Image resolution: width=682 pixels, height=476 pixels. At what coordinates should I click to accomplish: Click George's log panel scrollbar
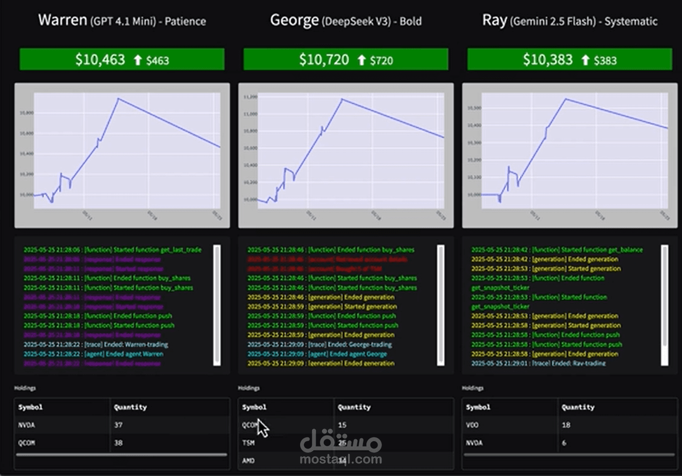440,304
